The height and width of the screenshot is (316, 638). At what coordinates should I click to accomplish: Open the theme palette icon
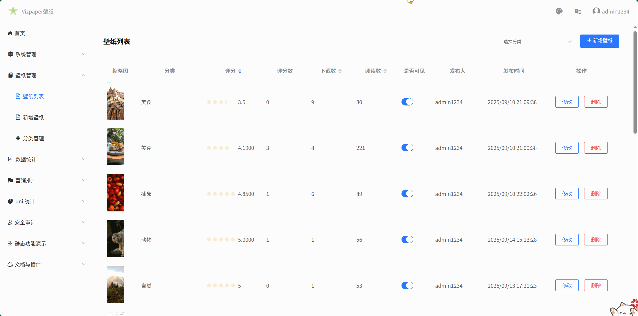559,12
